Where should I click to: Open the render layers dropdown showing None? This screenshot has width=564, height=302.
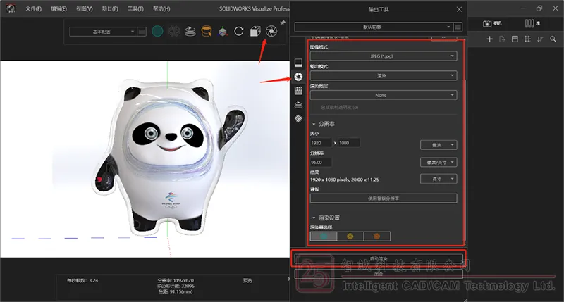pyautogui.click(x=384, y=95)
